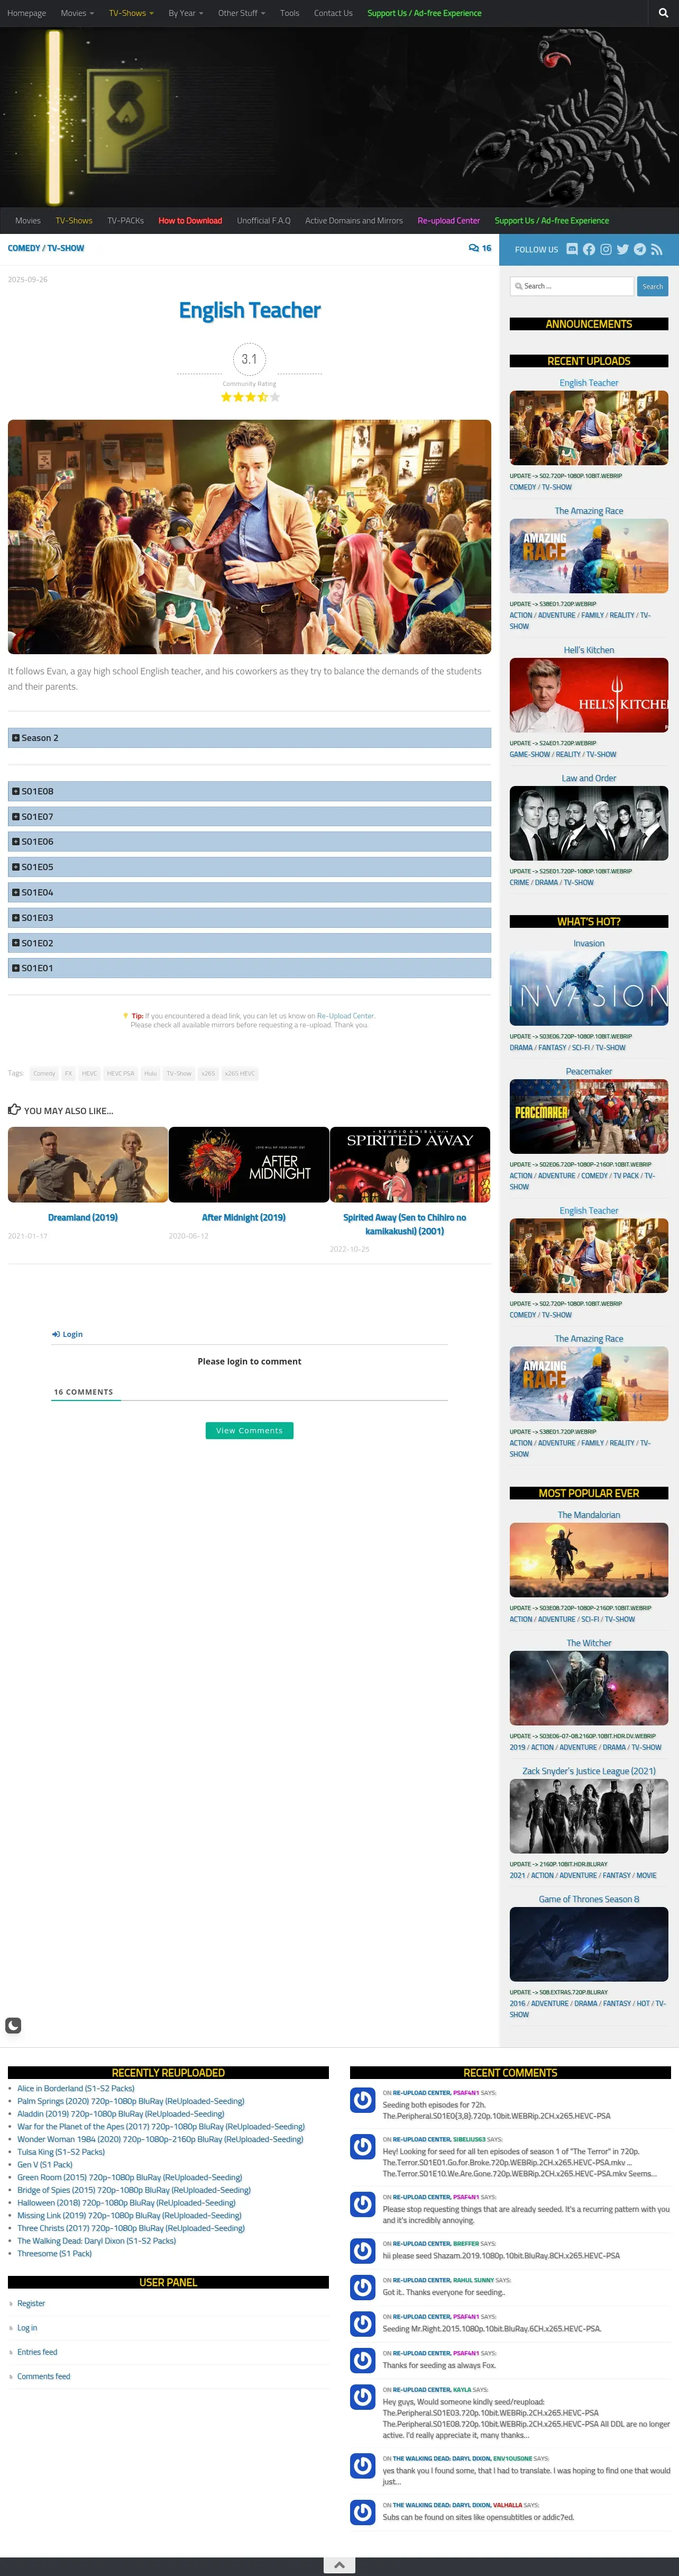679x2576 pixels.
Task: Open the Other Stuff dropdown menu
Action: 242,13
